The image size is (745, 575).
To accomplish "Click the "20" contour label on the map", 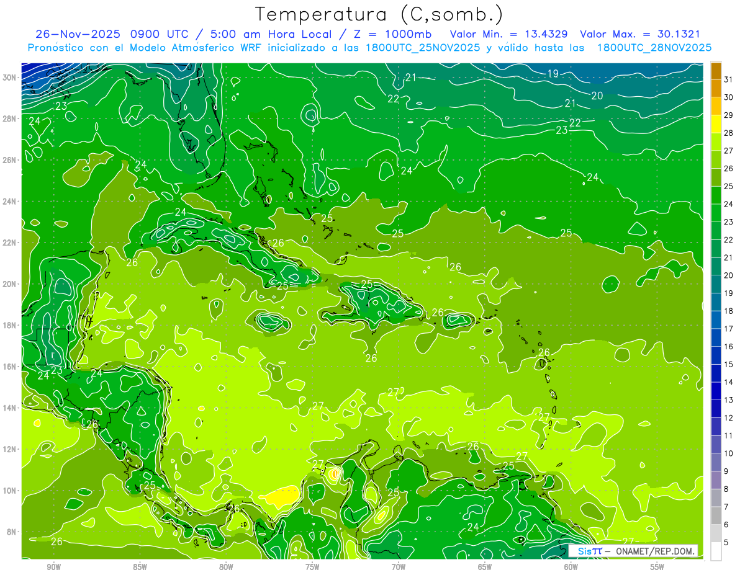I will pos(597,96).
